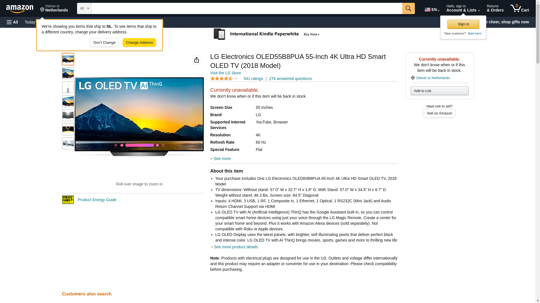Click the share icon above product image
The width and height of the screenshot is (540, 303).
(x=196, y=60)
